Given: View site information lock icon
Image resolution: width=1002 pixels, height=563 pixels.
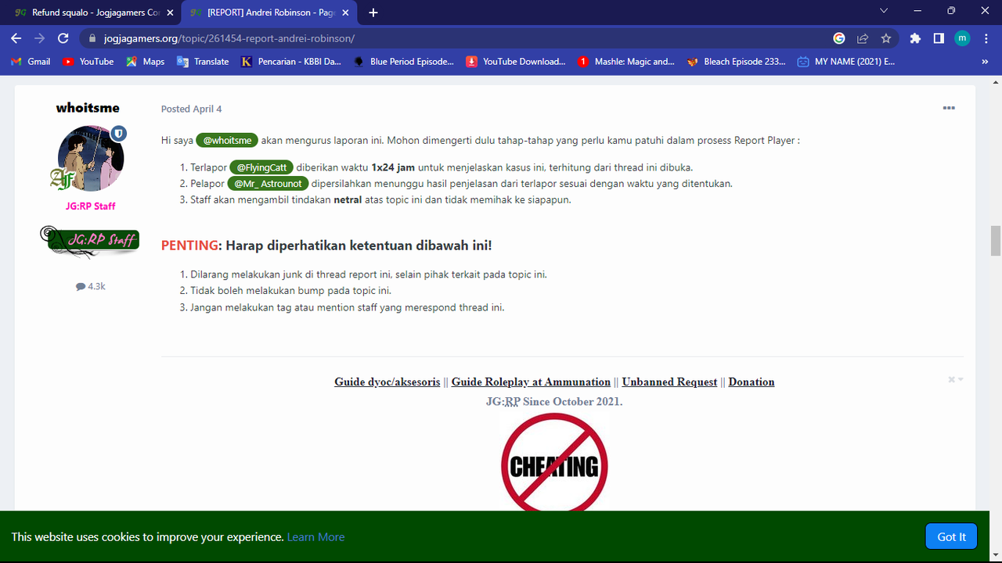Looking at the screenshot, I should [x=92, y=38].
